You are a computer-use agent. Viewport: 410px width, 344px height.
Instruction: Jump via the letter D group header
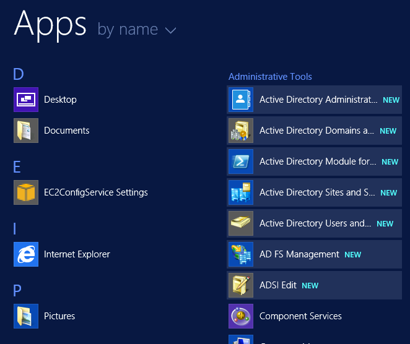[19, 74]
